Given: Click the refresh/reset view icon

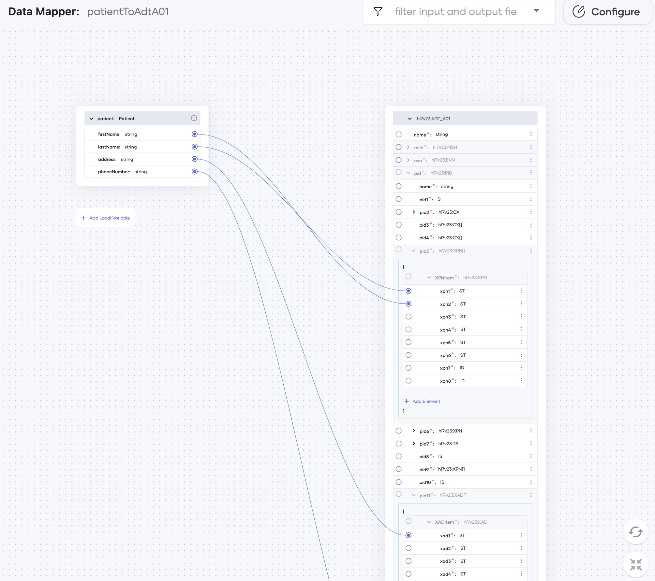Looking at the screenshot, I should (x=635, y=532).
